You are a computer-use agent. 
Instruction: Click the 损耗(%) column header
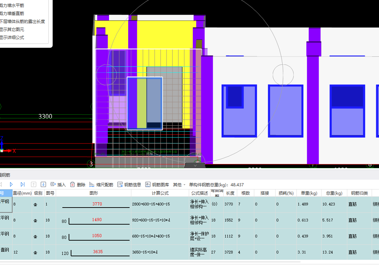click(x=286, y=193)
